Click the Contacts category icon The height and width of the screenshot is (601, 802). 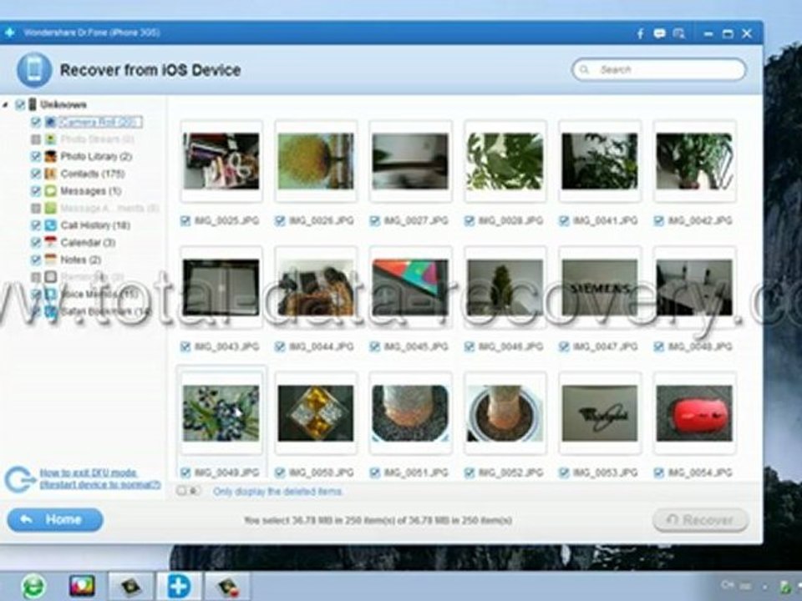coord(50,174)
